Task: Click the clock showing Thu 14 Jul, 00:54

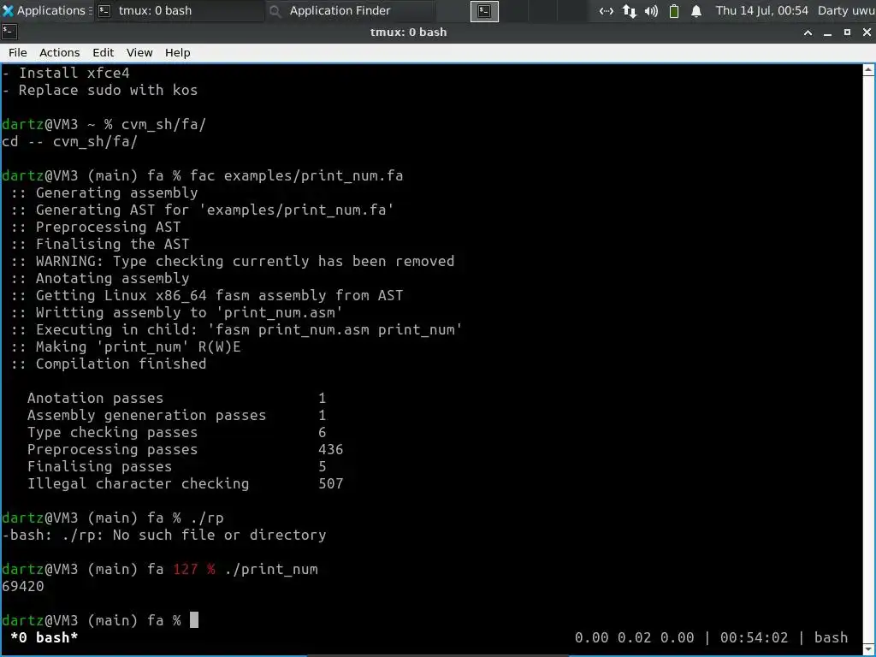Action: coord(761,10)
